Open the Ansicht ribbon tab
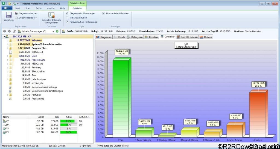 point(51,8)
